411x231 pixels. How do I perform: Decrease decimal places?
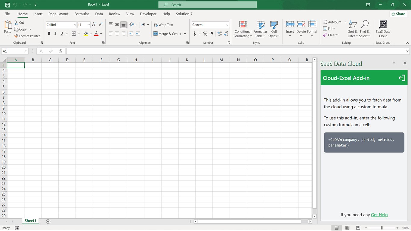pyautogui.click(x=226, y=34)
